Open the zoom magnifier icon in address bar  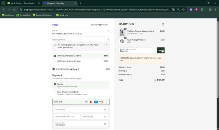179,10
